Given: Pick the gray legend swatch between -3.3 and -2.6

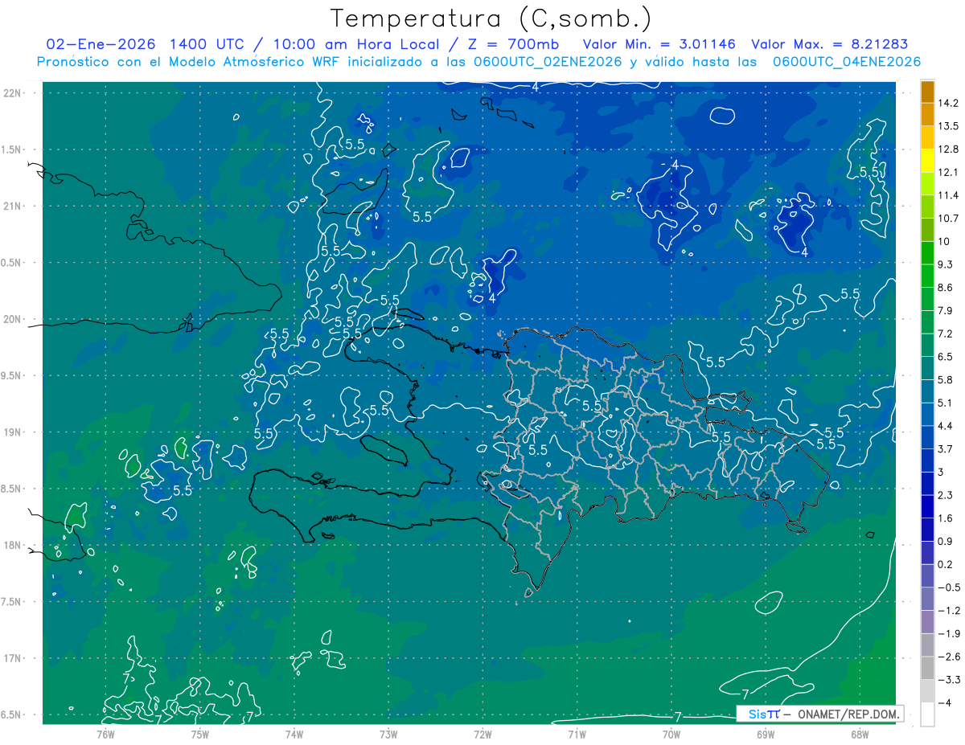Looking at the screenshot, I should point(927,669).
